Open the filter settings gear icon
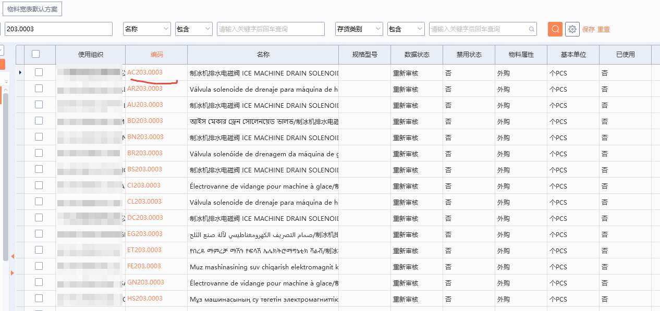This screenshot has height=311, width=660. click(572, 29)
